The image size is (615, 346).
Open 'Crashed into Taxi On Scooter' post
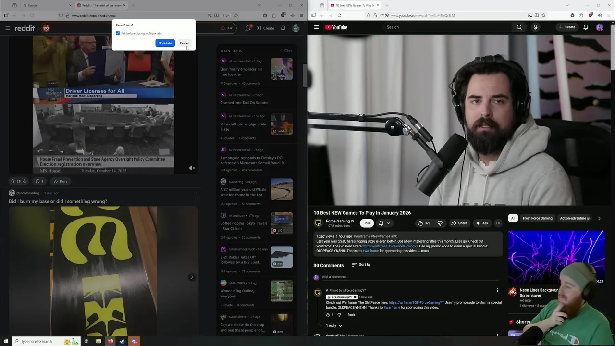click(x=244, y=103)
